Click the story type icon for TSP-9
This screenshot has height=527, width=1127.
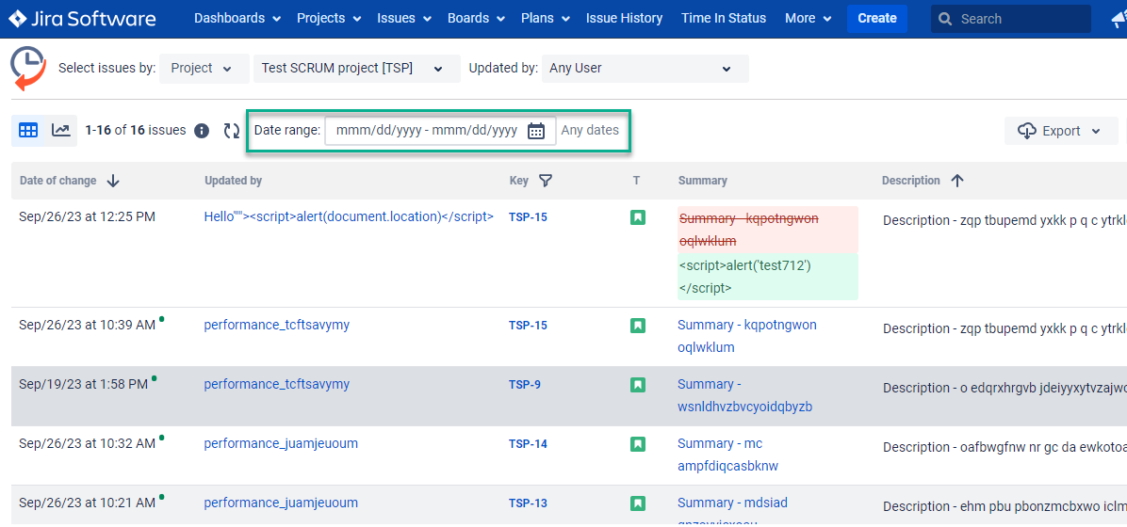pyautogui.click(x=638, y=385)
